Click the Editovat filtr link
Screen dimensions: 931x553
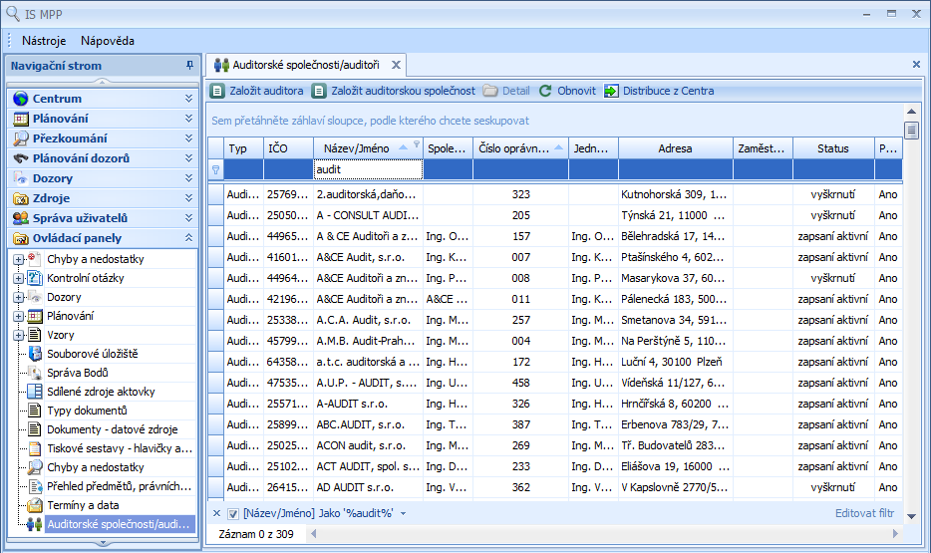[864, 513]
